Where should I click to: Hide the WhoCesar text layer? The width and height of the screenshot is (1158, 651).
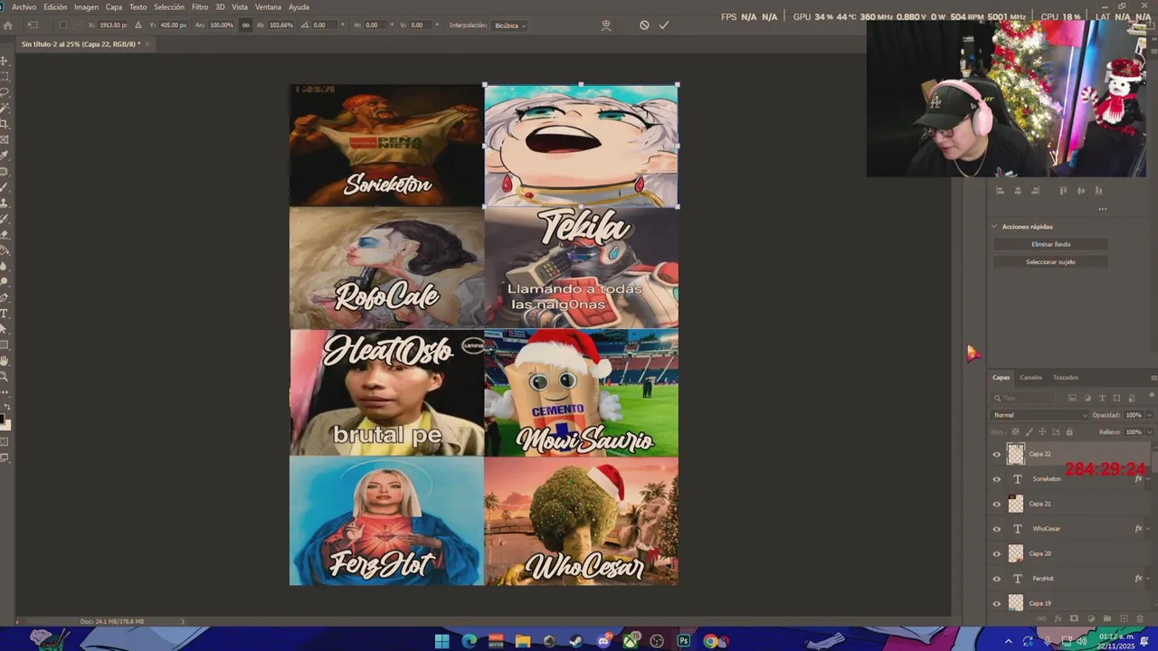pos(997,529)
